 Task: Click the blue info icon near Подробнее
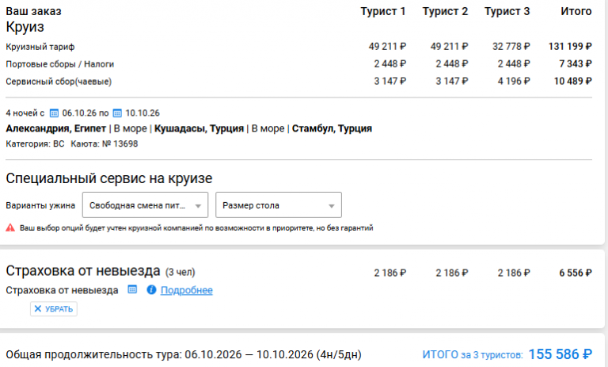(x=151, y=290)
